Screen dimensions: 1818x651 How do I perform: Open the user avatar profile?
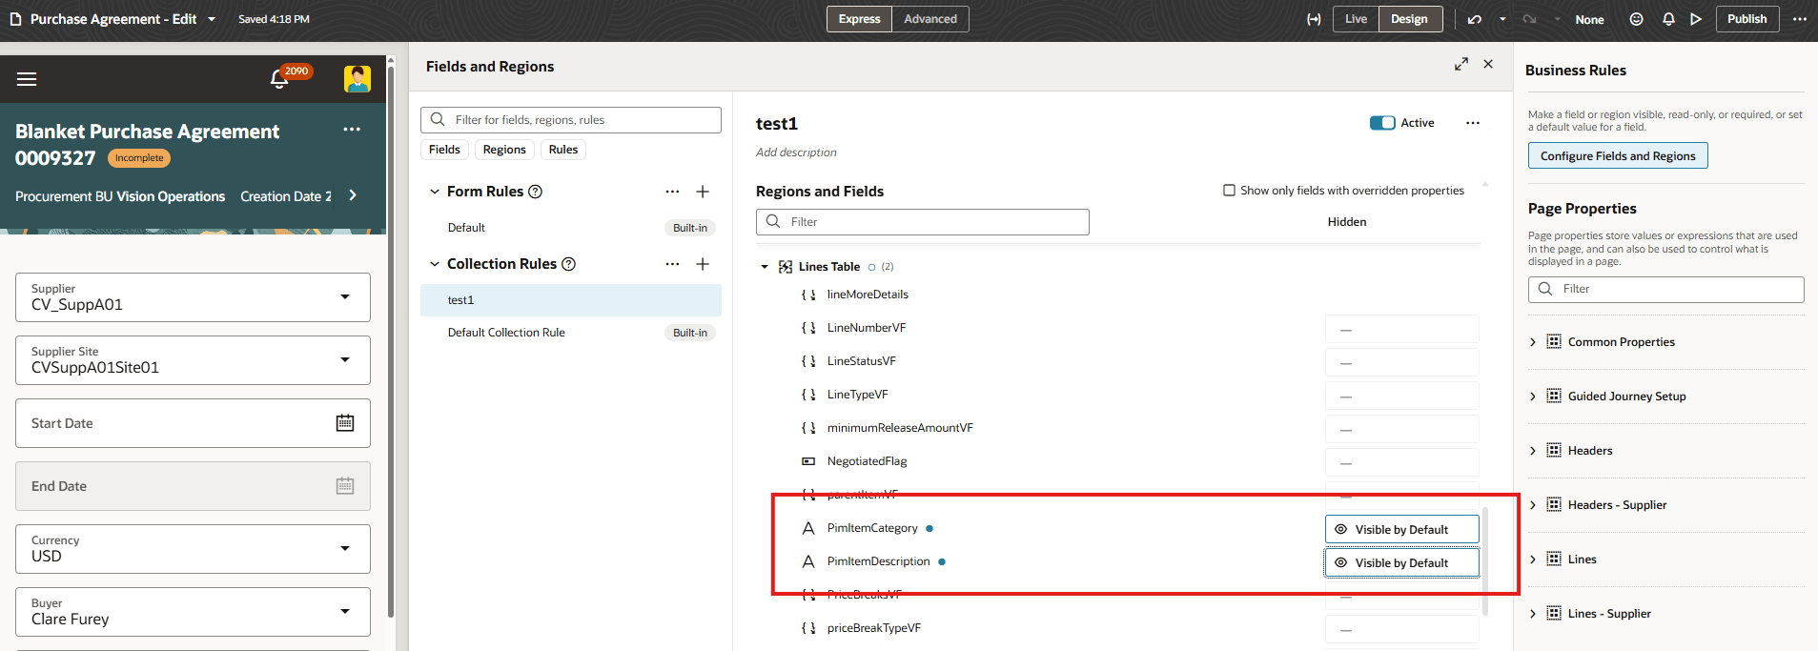357,79
